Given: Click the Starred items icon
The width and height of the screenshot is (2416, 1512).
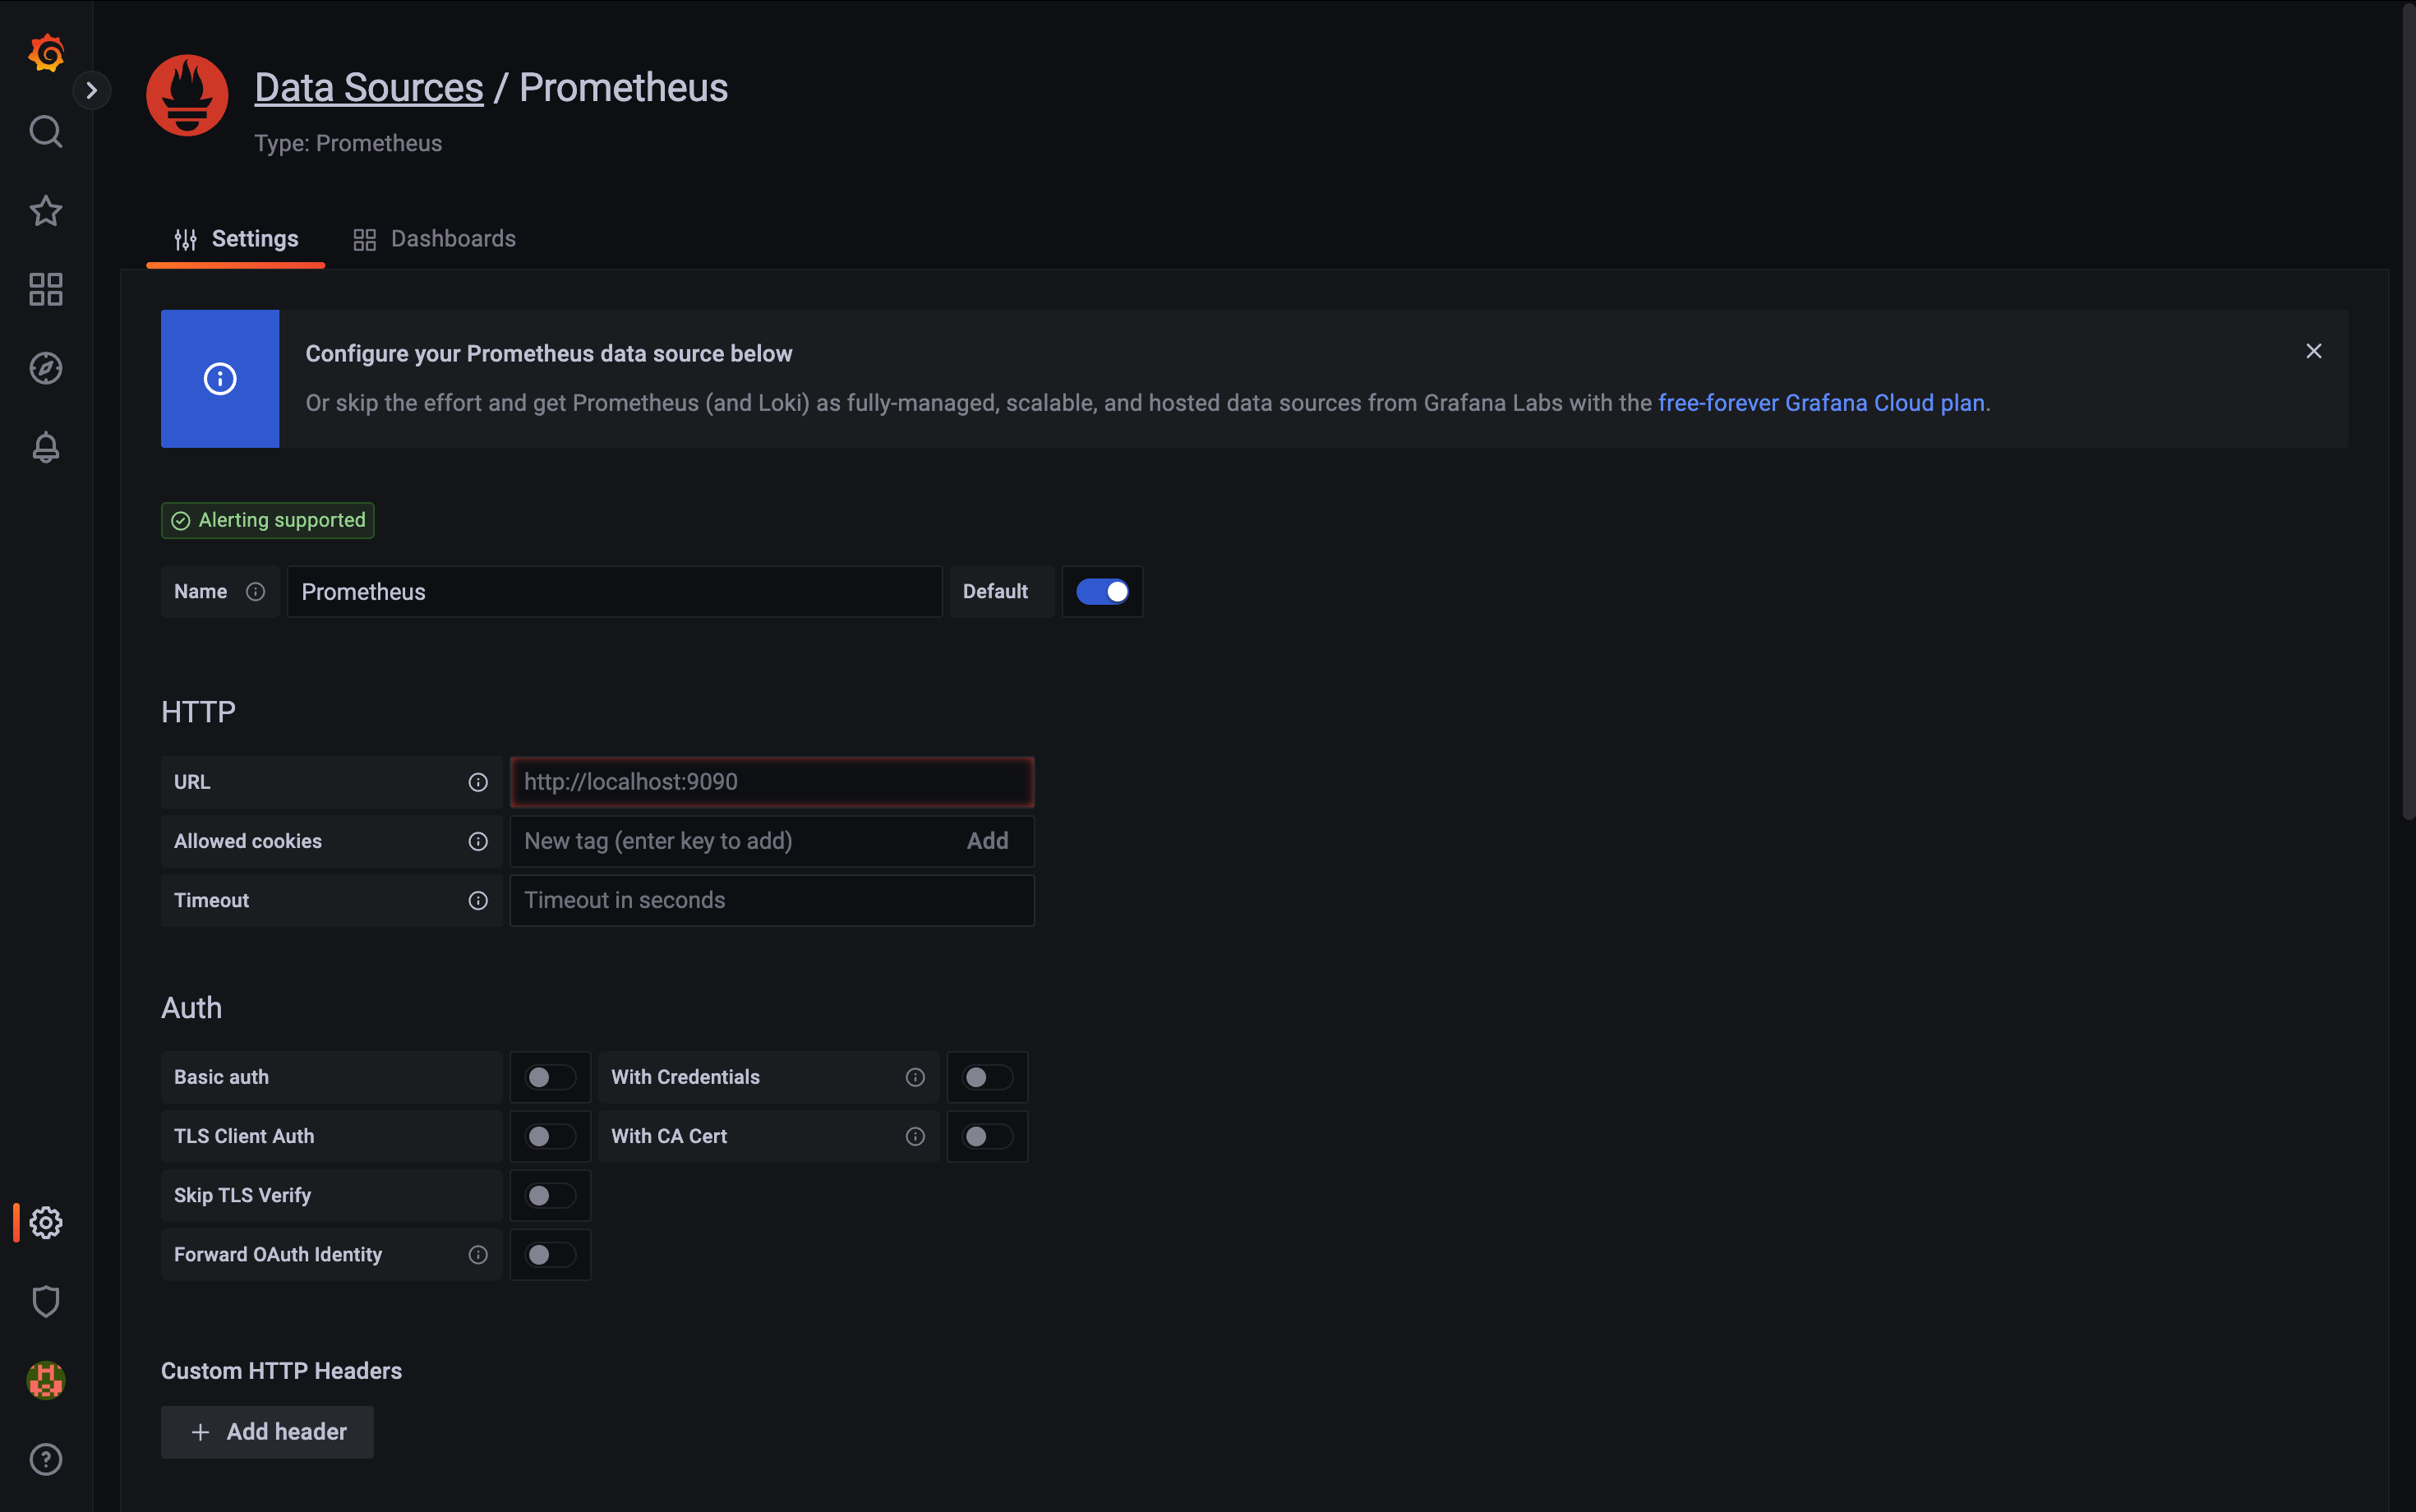Looking at the screenshot, I should coord(46,210).
